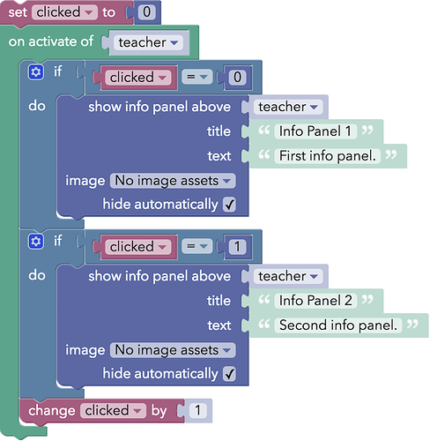Open teacher dropdown in on activate block

(x=148, y=42)
